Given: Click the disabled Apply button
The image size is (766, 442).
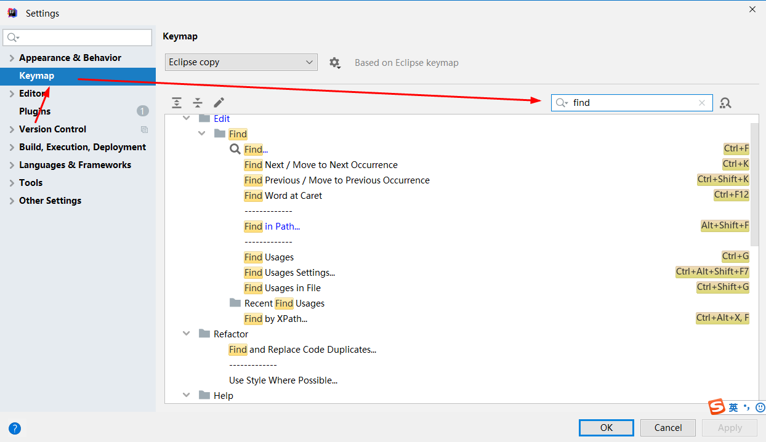Looking at the screenshot, I should click(730, 428).
